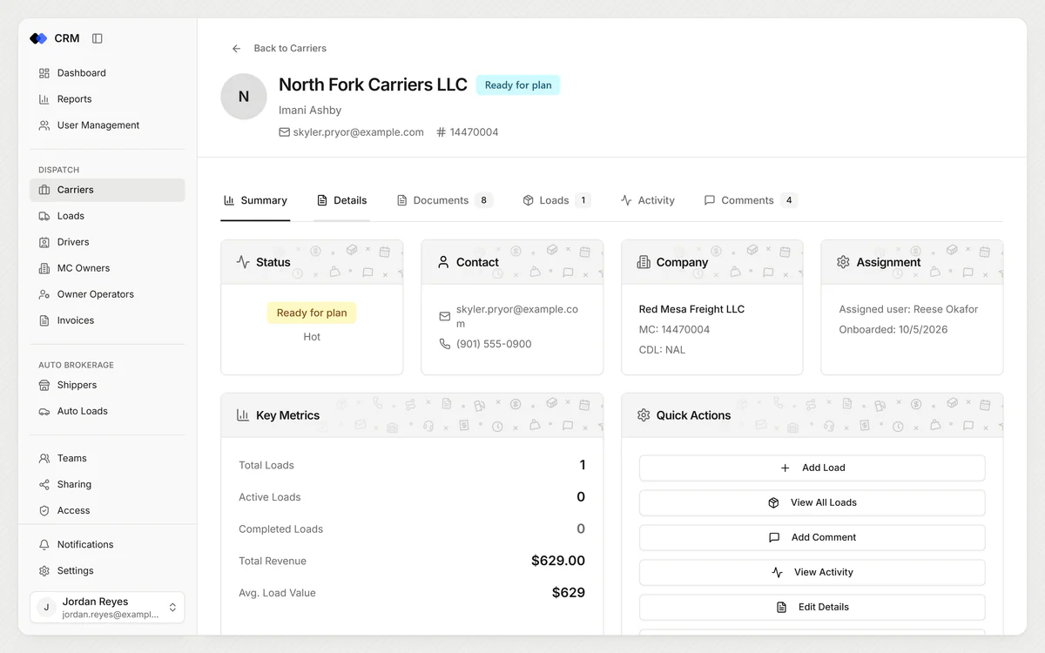The width and height of the screenshot is (1045, 653).
Task: Click the Settings gear icon in sidebar
Action: [x=44, y=570]
